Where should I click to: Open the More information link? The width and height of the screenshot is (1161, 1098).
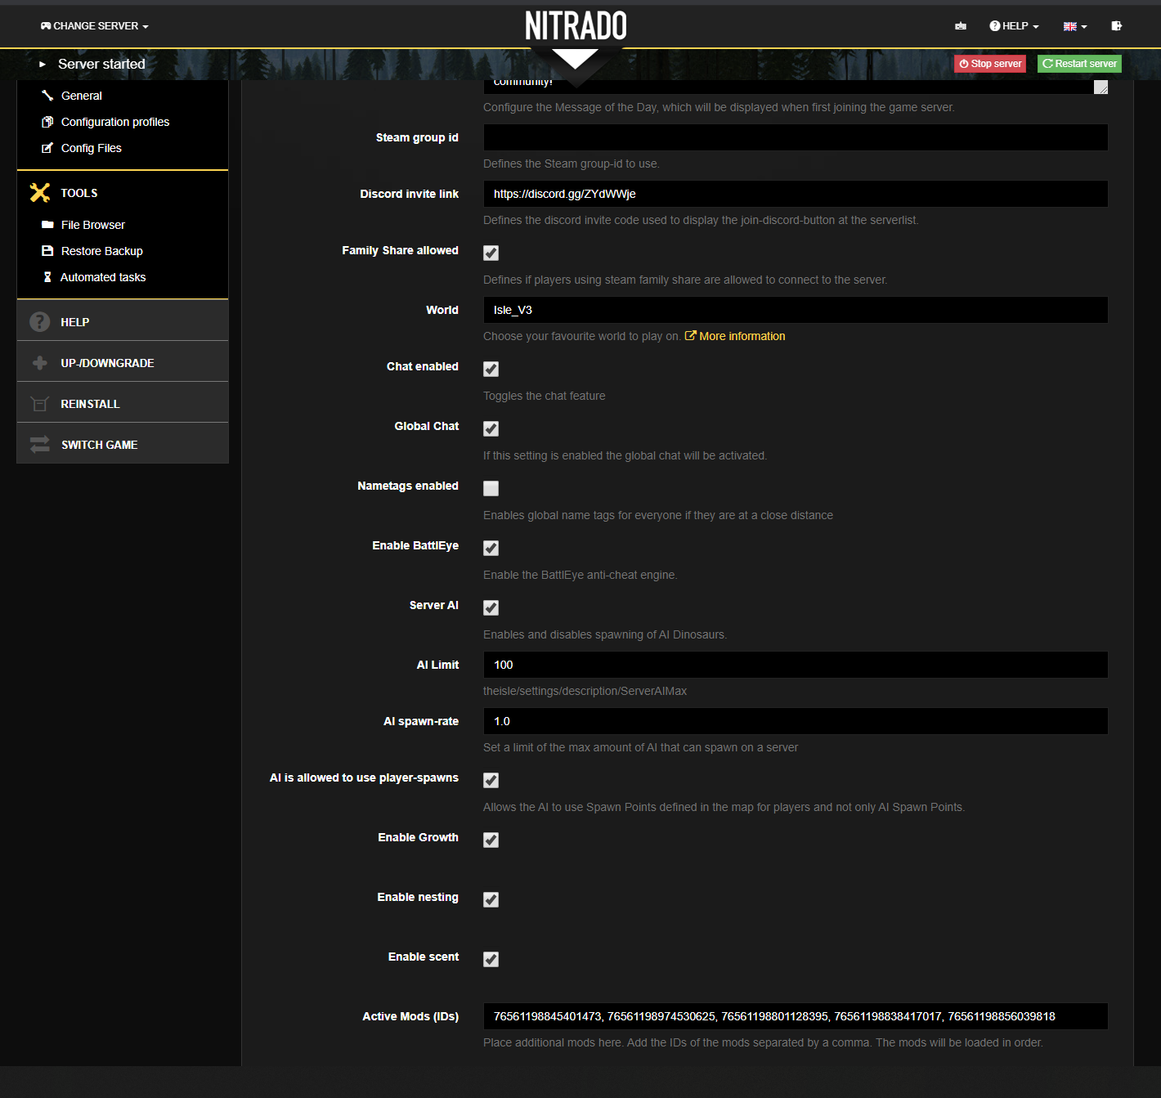click(735, 336)
